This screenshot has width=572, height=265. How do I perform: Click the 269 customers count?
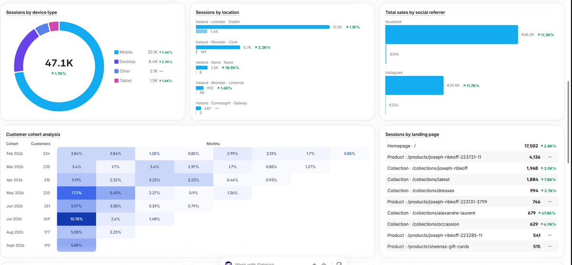click(46, 219)
